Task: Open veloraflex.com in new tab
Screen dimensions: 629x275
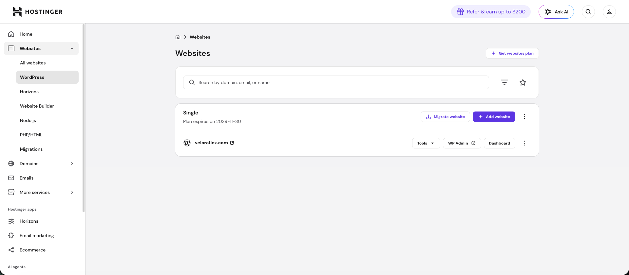Action: (x=232, y=143)
